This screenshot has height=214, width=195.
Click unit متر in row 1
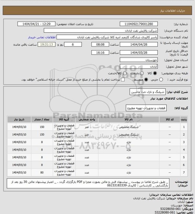click(x=87, y=127)
